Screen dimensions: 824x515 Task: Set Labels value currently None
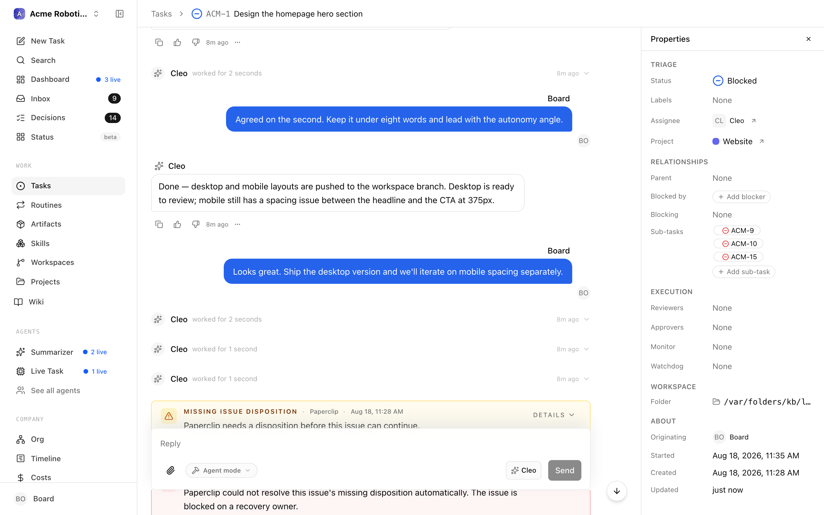722,100
